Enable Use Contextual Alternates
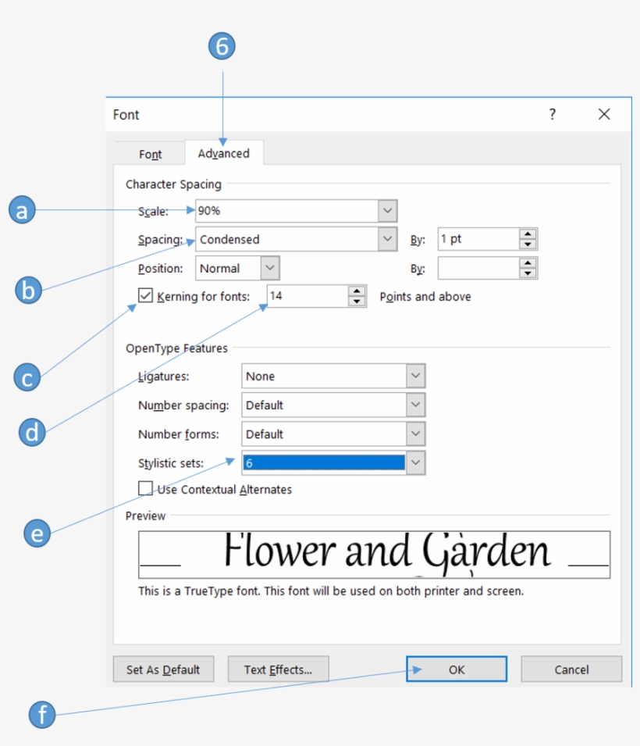The width and height of the screenshot is (640, 746). click(x=145, y=488)
